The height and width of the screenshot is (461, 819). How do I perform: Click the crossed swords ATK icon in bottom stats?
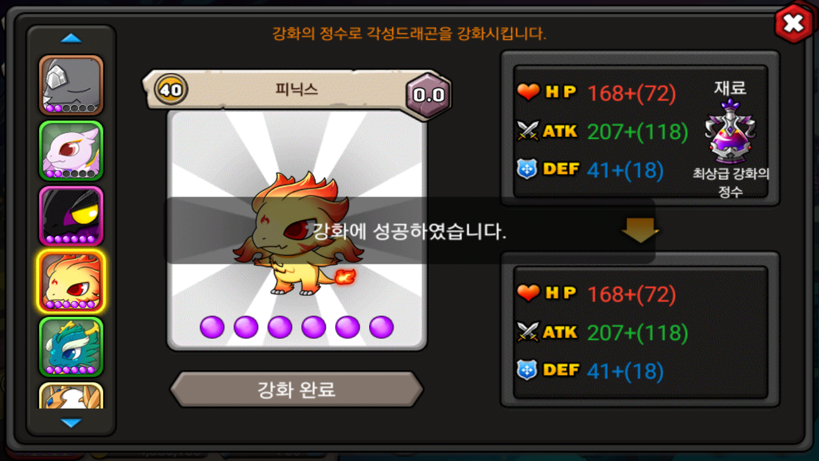(x=529, y=332)
